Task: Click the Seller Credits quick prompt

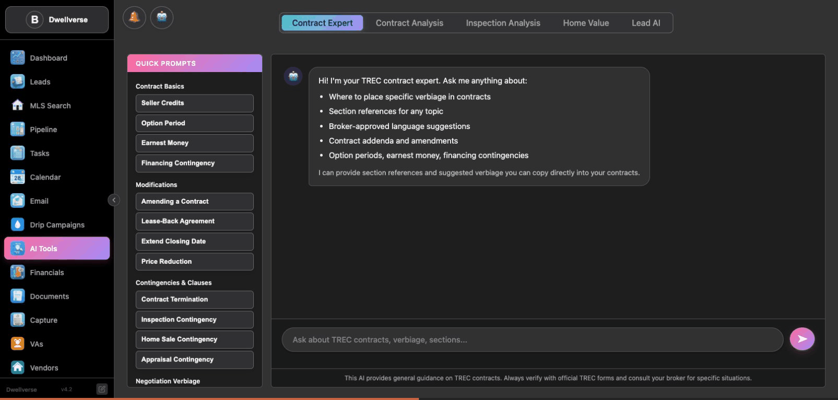Action: 194,103
